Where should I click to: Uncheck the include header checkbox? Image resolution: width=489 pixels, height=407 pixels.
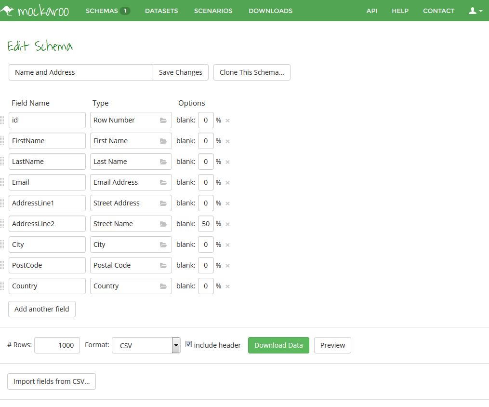(188, 344)
